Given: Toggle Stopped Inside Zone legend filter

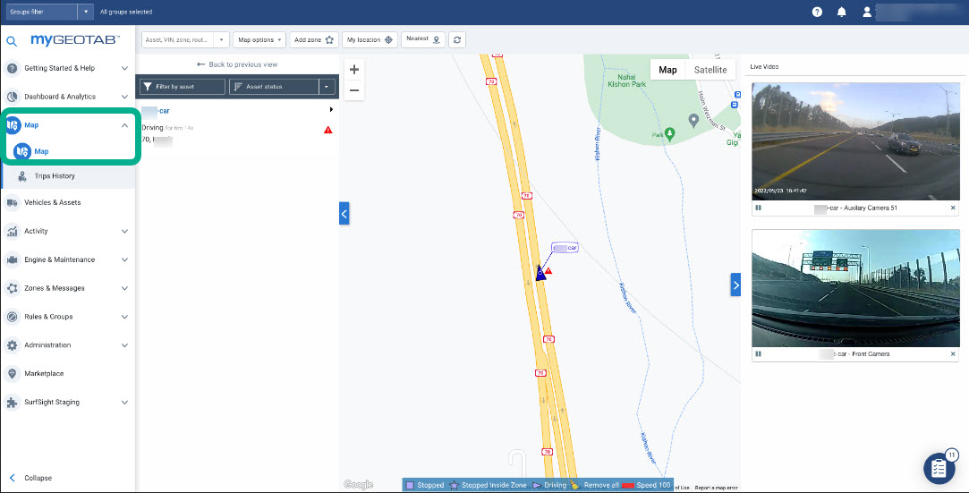Looking at the screenshot, I should pyautogui.click(x=489, y=485).
